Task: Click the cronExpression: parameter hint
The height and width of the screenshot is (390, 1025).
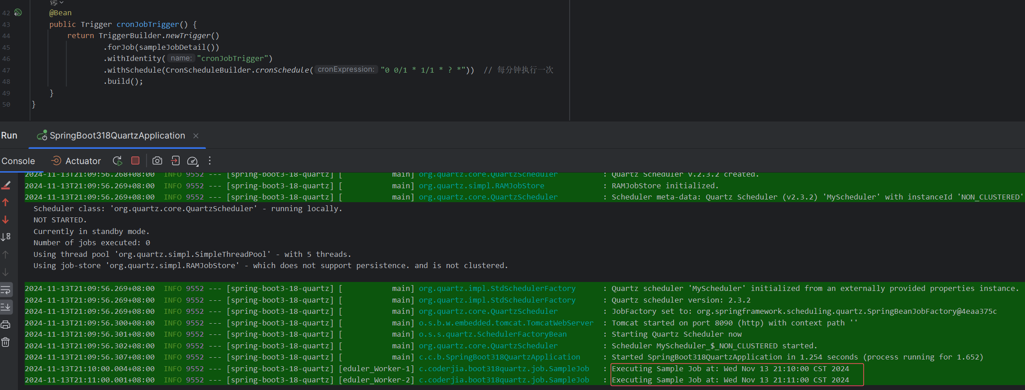Action: point(346,69)
